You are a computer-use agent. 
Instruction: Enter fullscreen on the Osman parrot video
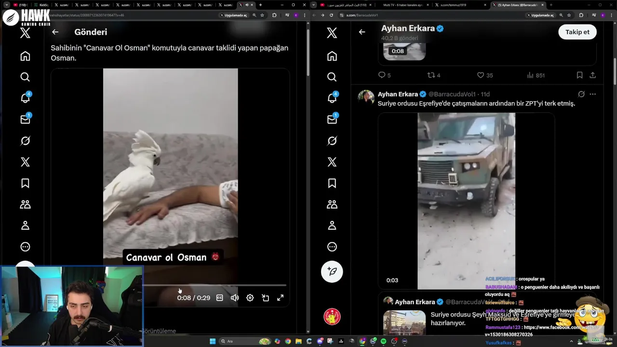pyautogui.click(x=280, y=298)
